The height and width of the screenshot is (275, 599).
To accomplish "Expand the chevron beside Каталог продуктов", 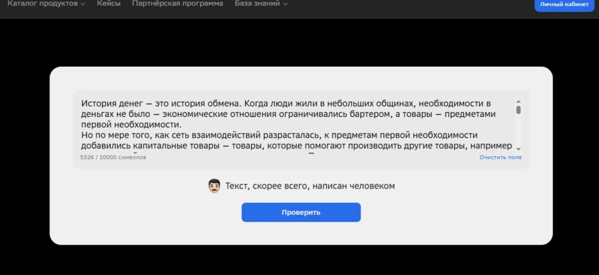I will coord(83,4).
